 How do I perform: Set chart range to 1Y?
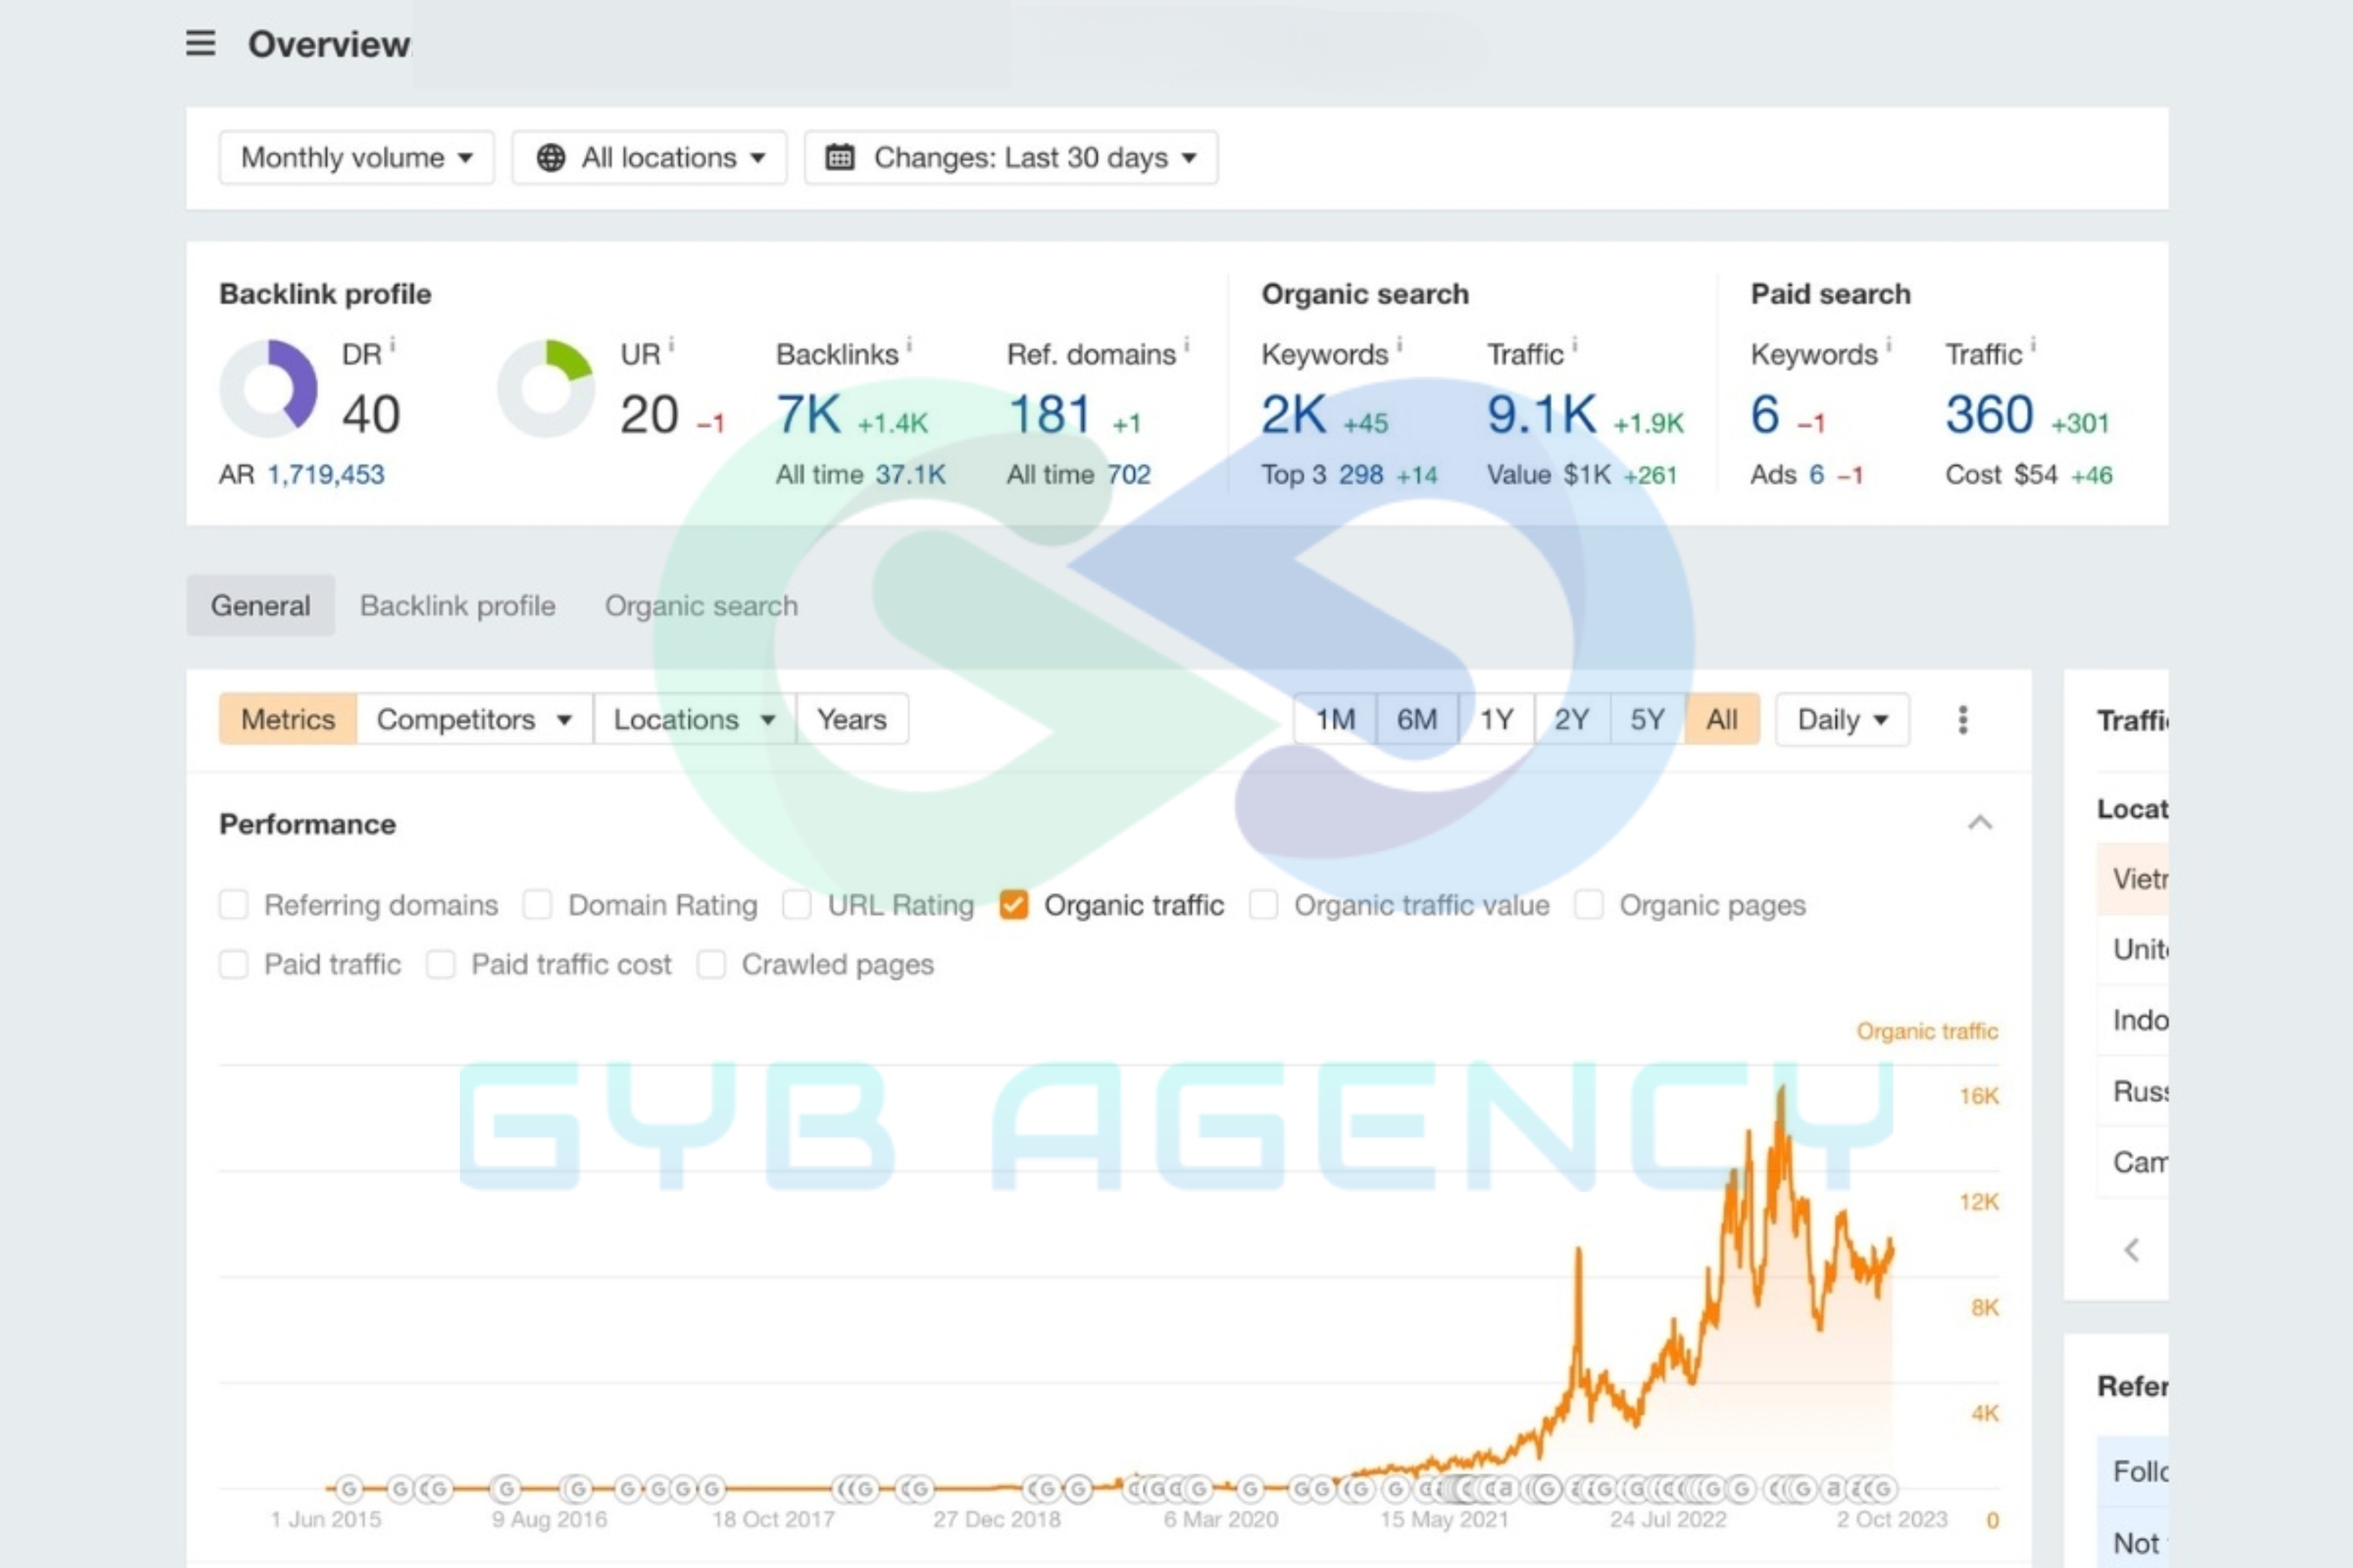tap(1497, 719)
